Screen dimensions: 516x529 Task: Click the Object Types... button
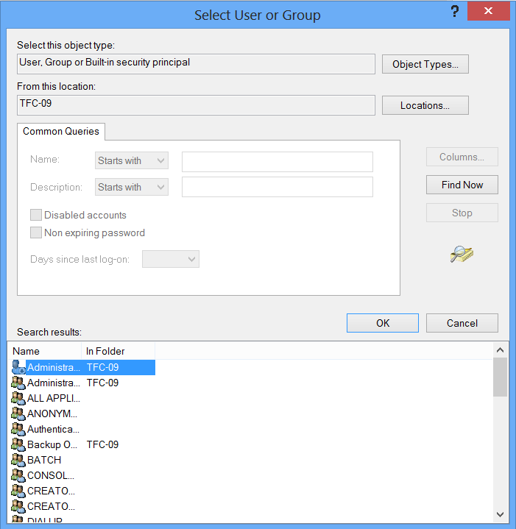tap(425, 64)
